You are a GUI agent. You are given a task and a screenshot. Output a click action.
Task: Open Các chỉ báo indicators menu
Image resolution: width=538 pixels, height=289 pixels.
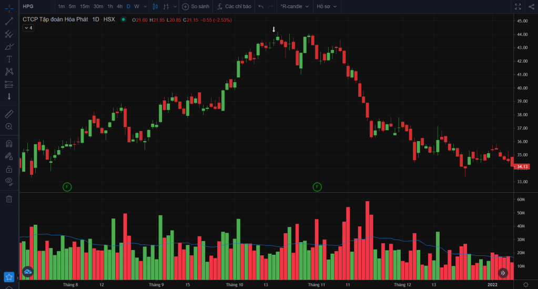coord(233,6)
